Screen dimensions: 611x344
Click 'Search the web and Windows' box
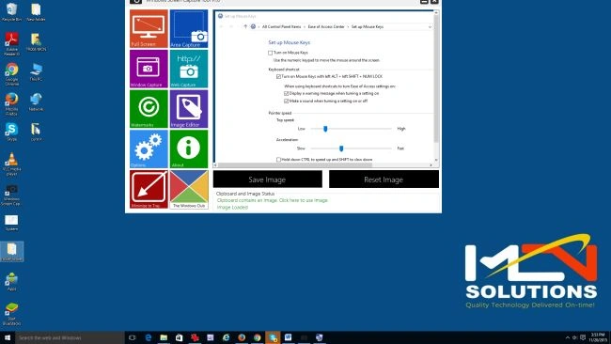(70, 337)
